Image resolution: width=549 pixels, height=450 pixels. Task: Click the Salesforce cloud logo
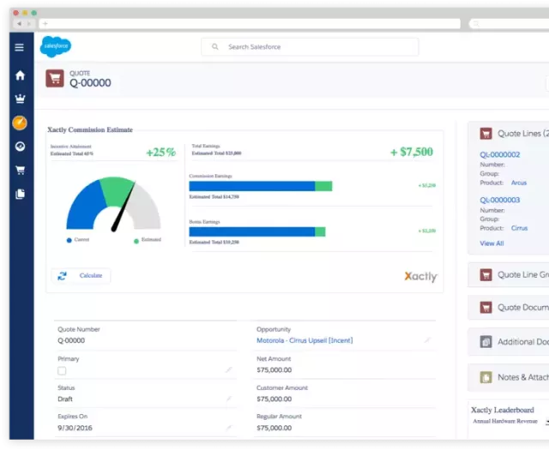click(56, 47)
